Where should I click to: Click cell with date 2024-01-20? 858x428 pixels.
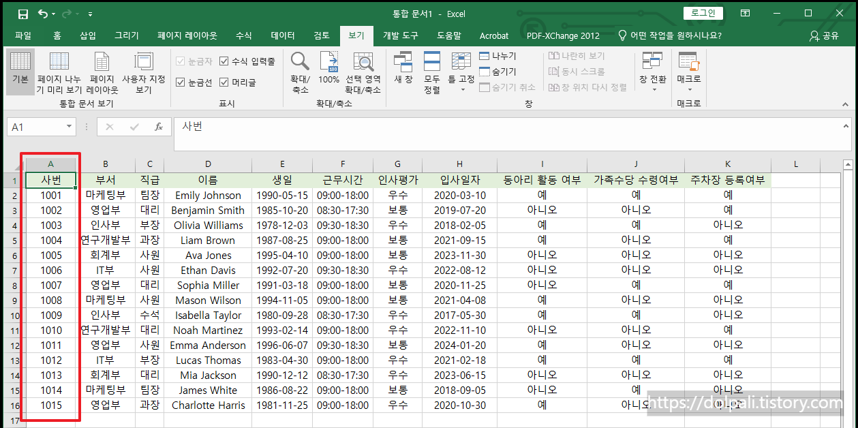460,346
